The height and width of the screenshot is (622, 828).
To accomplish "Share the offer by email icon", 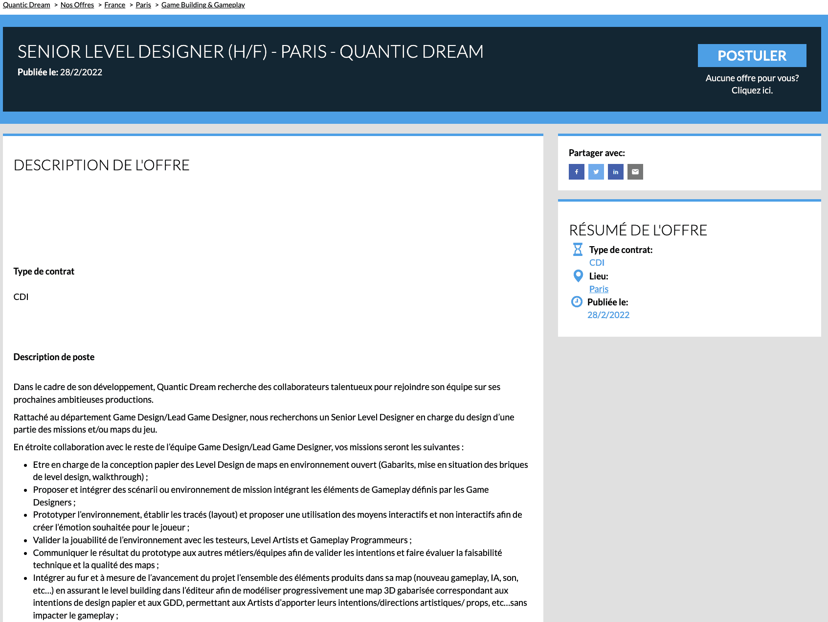I will pyautogui.click(x=635, y=172).
